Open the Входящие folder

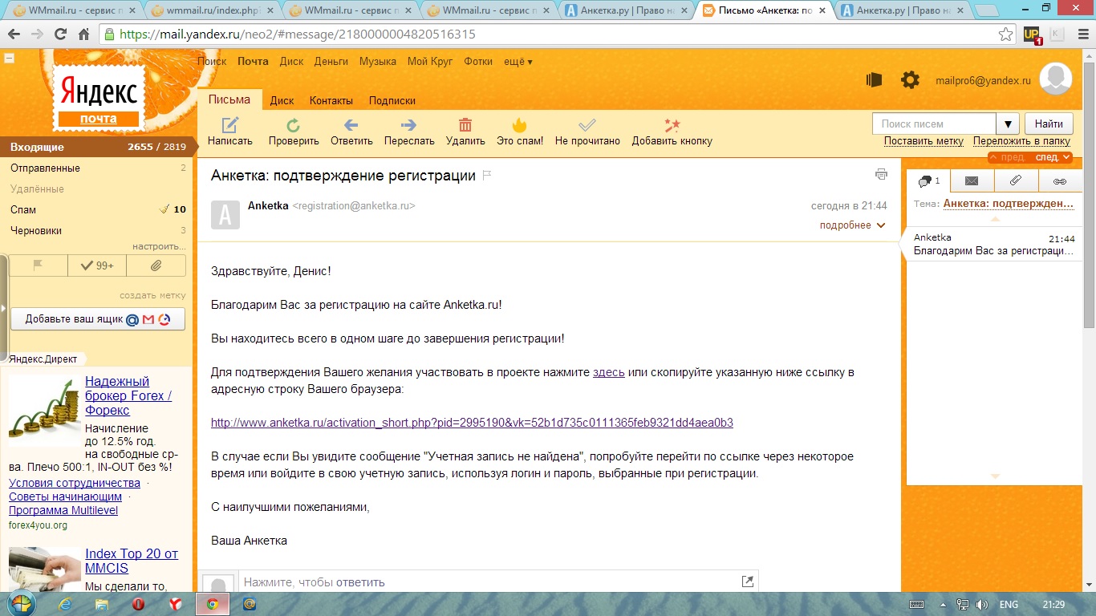[x=96, y=147]
